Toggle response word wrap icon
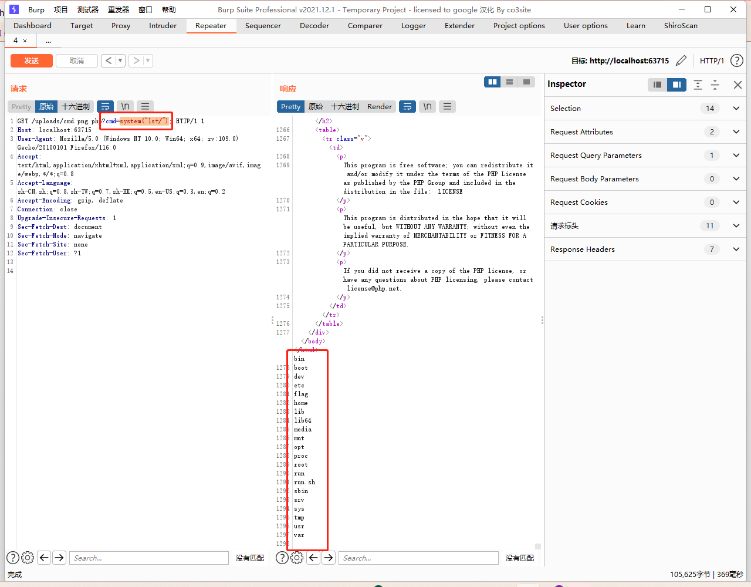 tap(407, 106)
